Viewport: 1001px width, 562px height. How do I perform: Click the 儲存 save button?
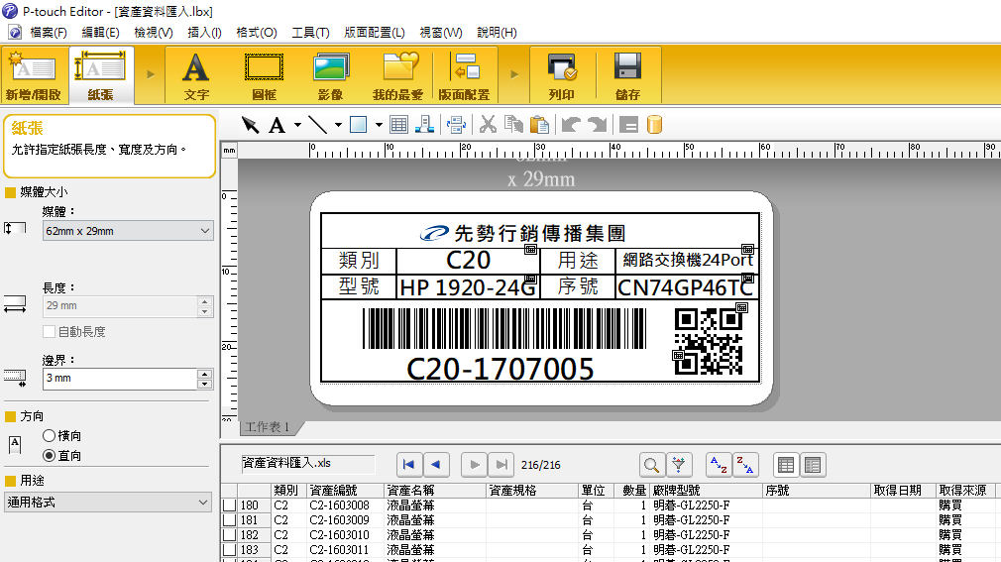627,75
